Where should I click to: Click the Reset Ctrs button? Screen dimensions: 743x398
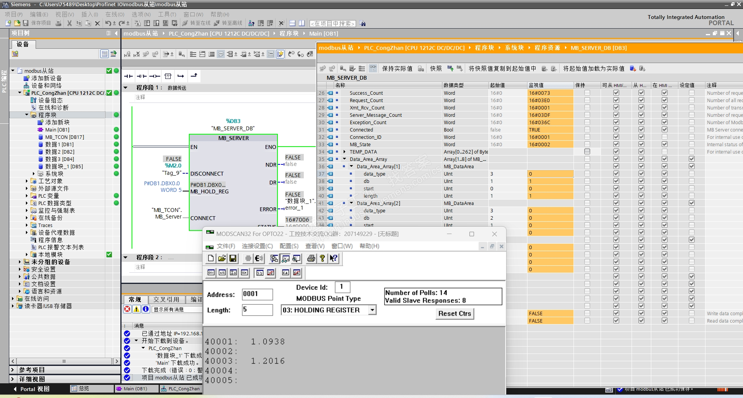pos(454,314)
